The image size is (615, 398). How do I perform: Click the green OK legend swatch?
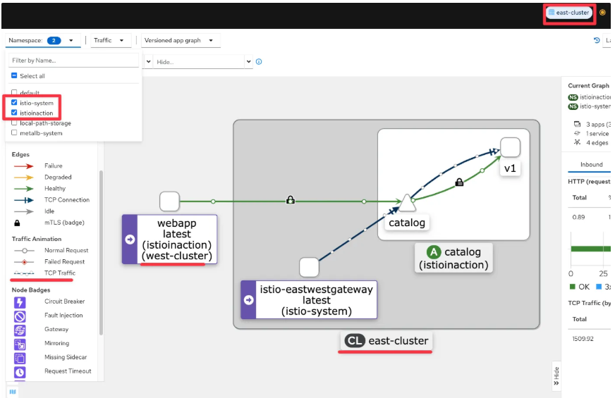(x=572, y=287)
